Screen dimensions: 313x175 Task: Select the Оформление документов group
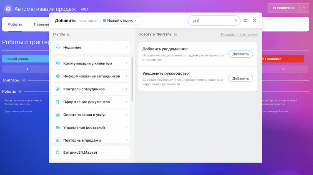click(91, 102)
